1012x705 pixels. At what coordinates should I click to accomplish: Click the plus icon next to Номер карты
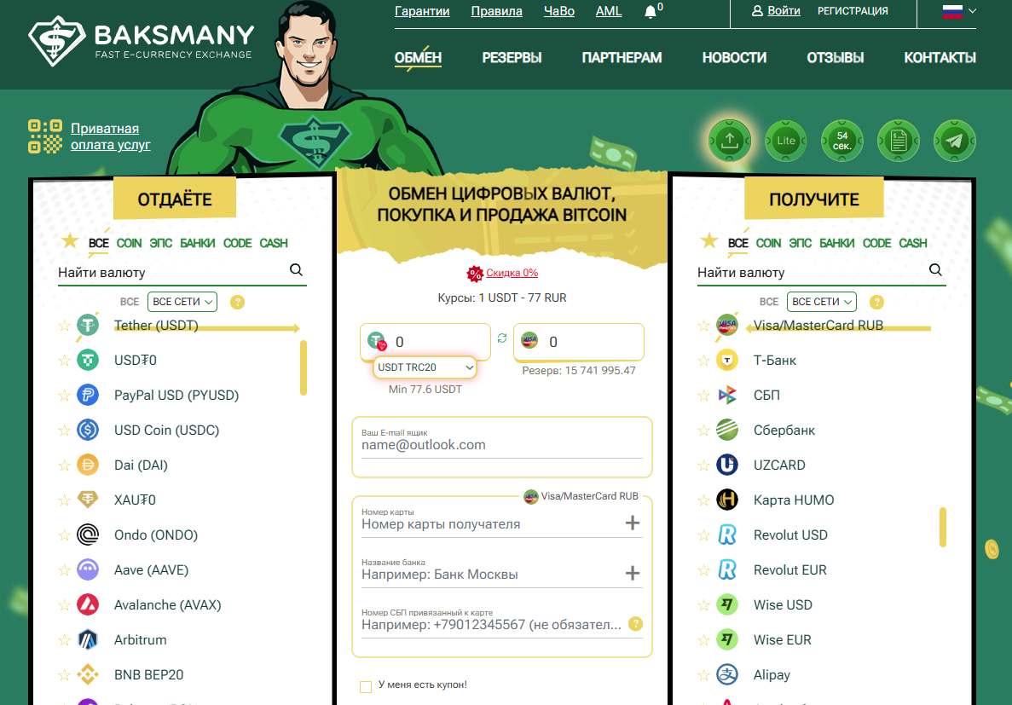coord(632,523)
